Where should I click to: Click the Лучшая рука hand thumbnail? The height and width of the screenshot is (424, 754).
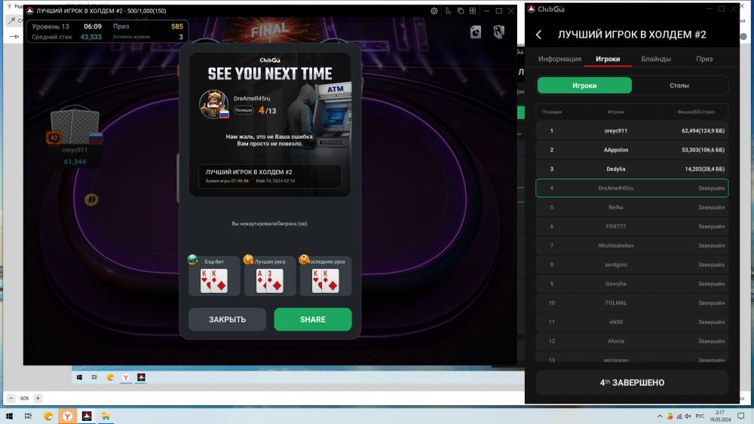(x=270, y=276)
